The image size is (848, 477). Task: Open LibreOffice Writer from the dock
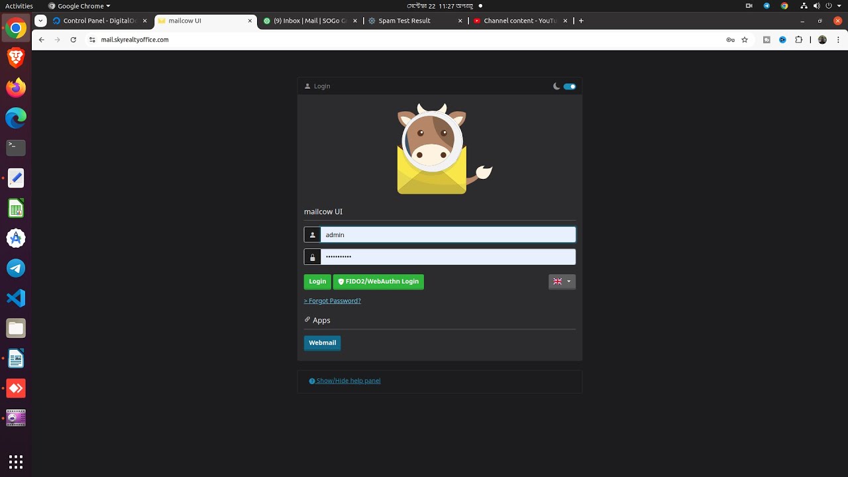(16, 358)
